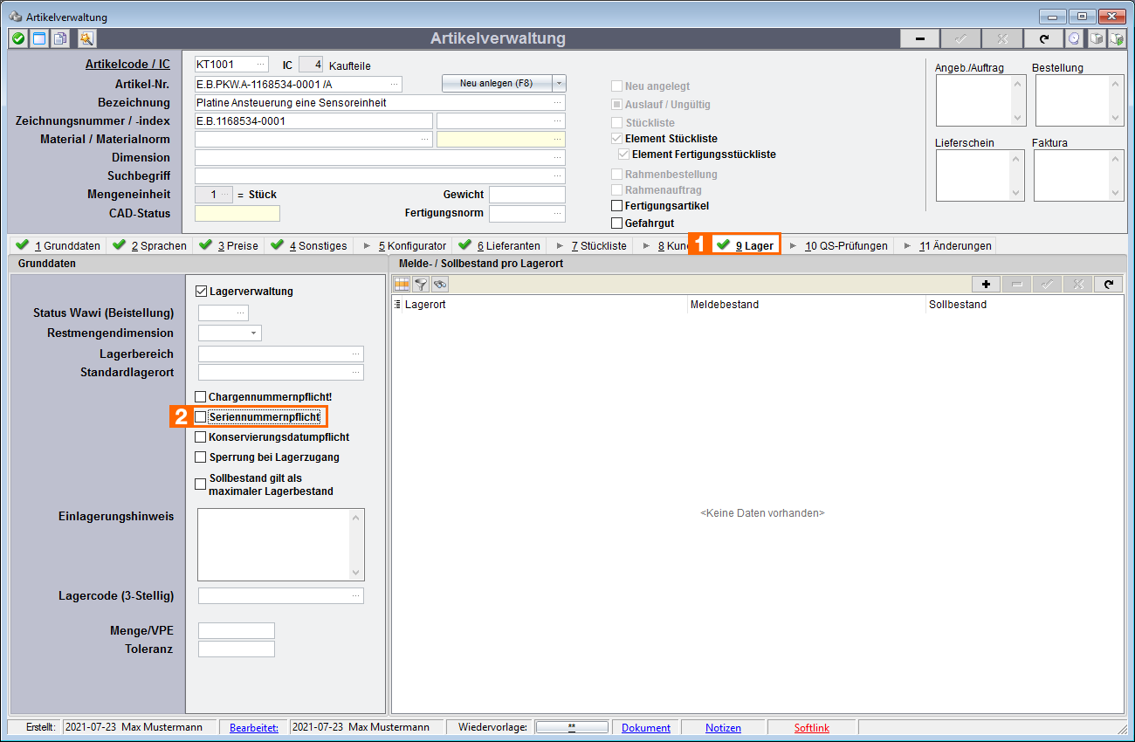This screenshot has height=742, width=1135.
Task: Switch to 11 Änderungen tab
Action: (x=946, y=245)
